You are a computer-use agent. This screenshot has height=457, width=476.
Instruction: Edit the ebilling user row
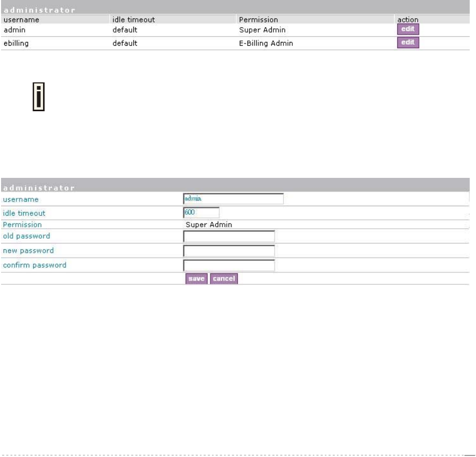(408, 42)
